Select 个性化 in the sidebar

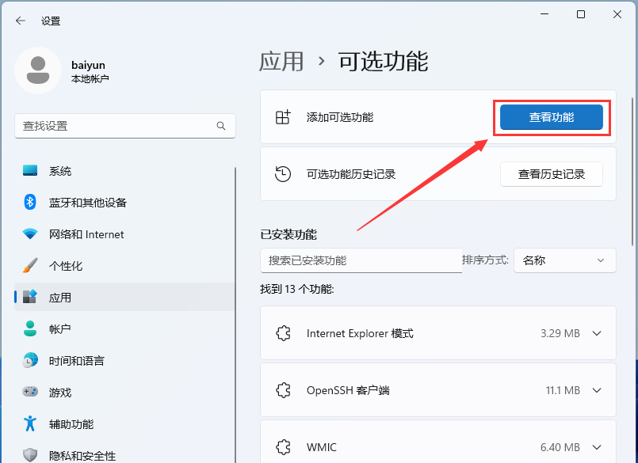[124, 266]
